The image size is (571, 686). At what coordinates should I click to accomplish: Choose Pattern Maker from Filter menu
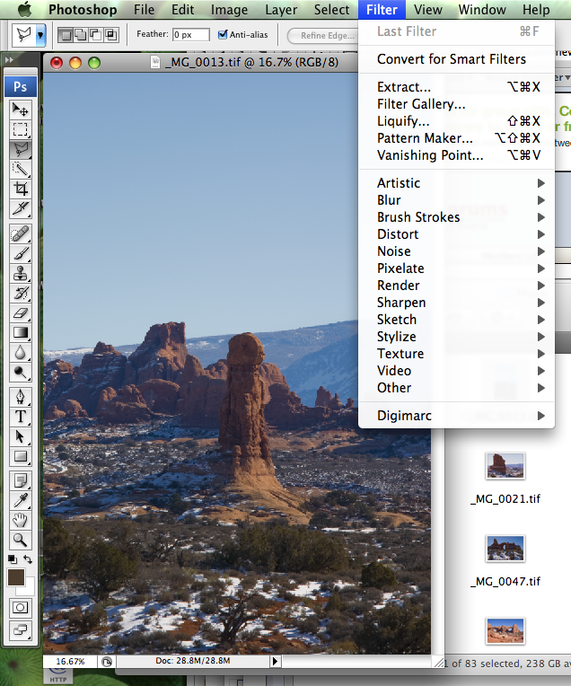(457, 138)
